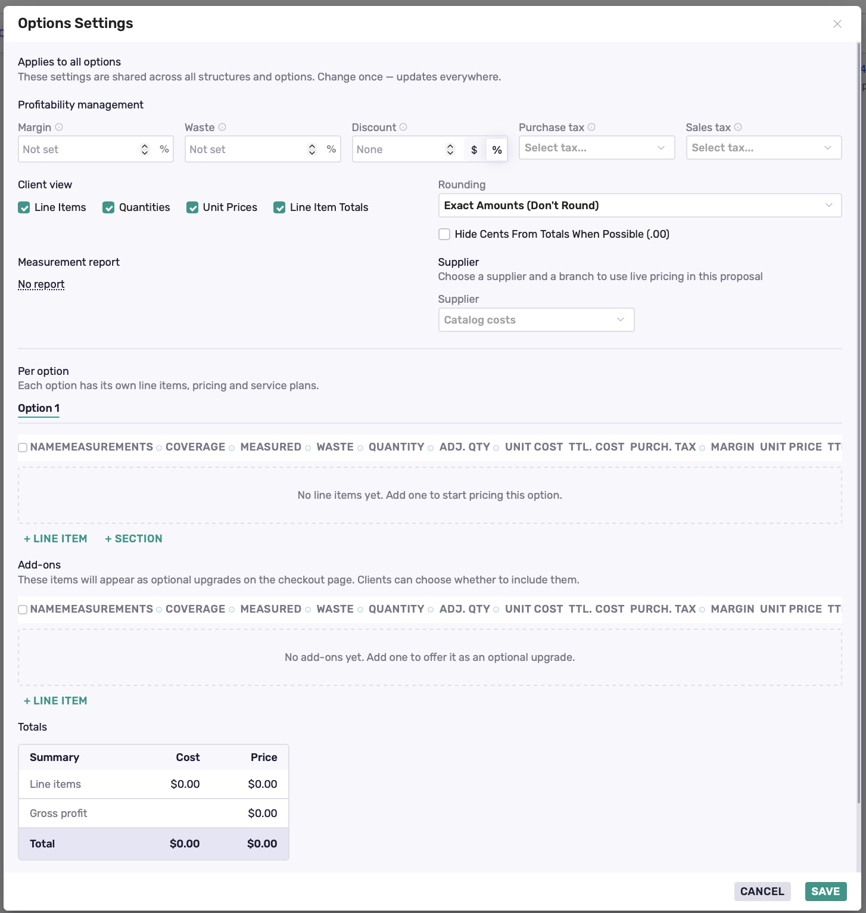Click the info icon next to Margin
Viewport: 866px width, 913px height.
coord(59,127)
